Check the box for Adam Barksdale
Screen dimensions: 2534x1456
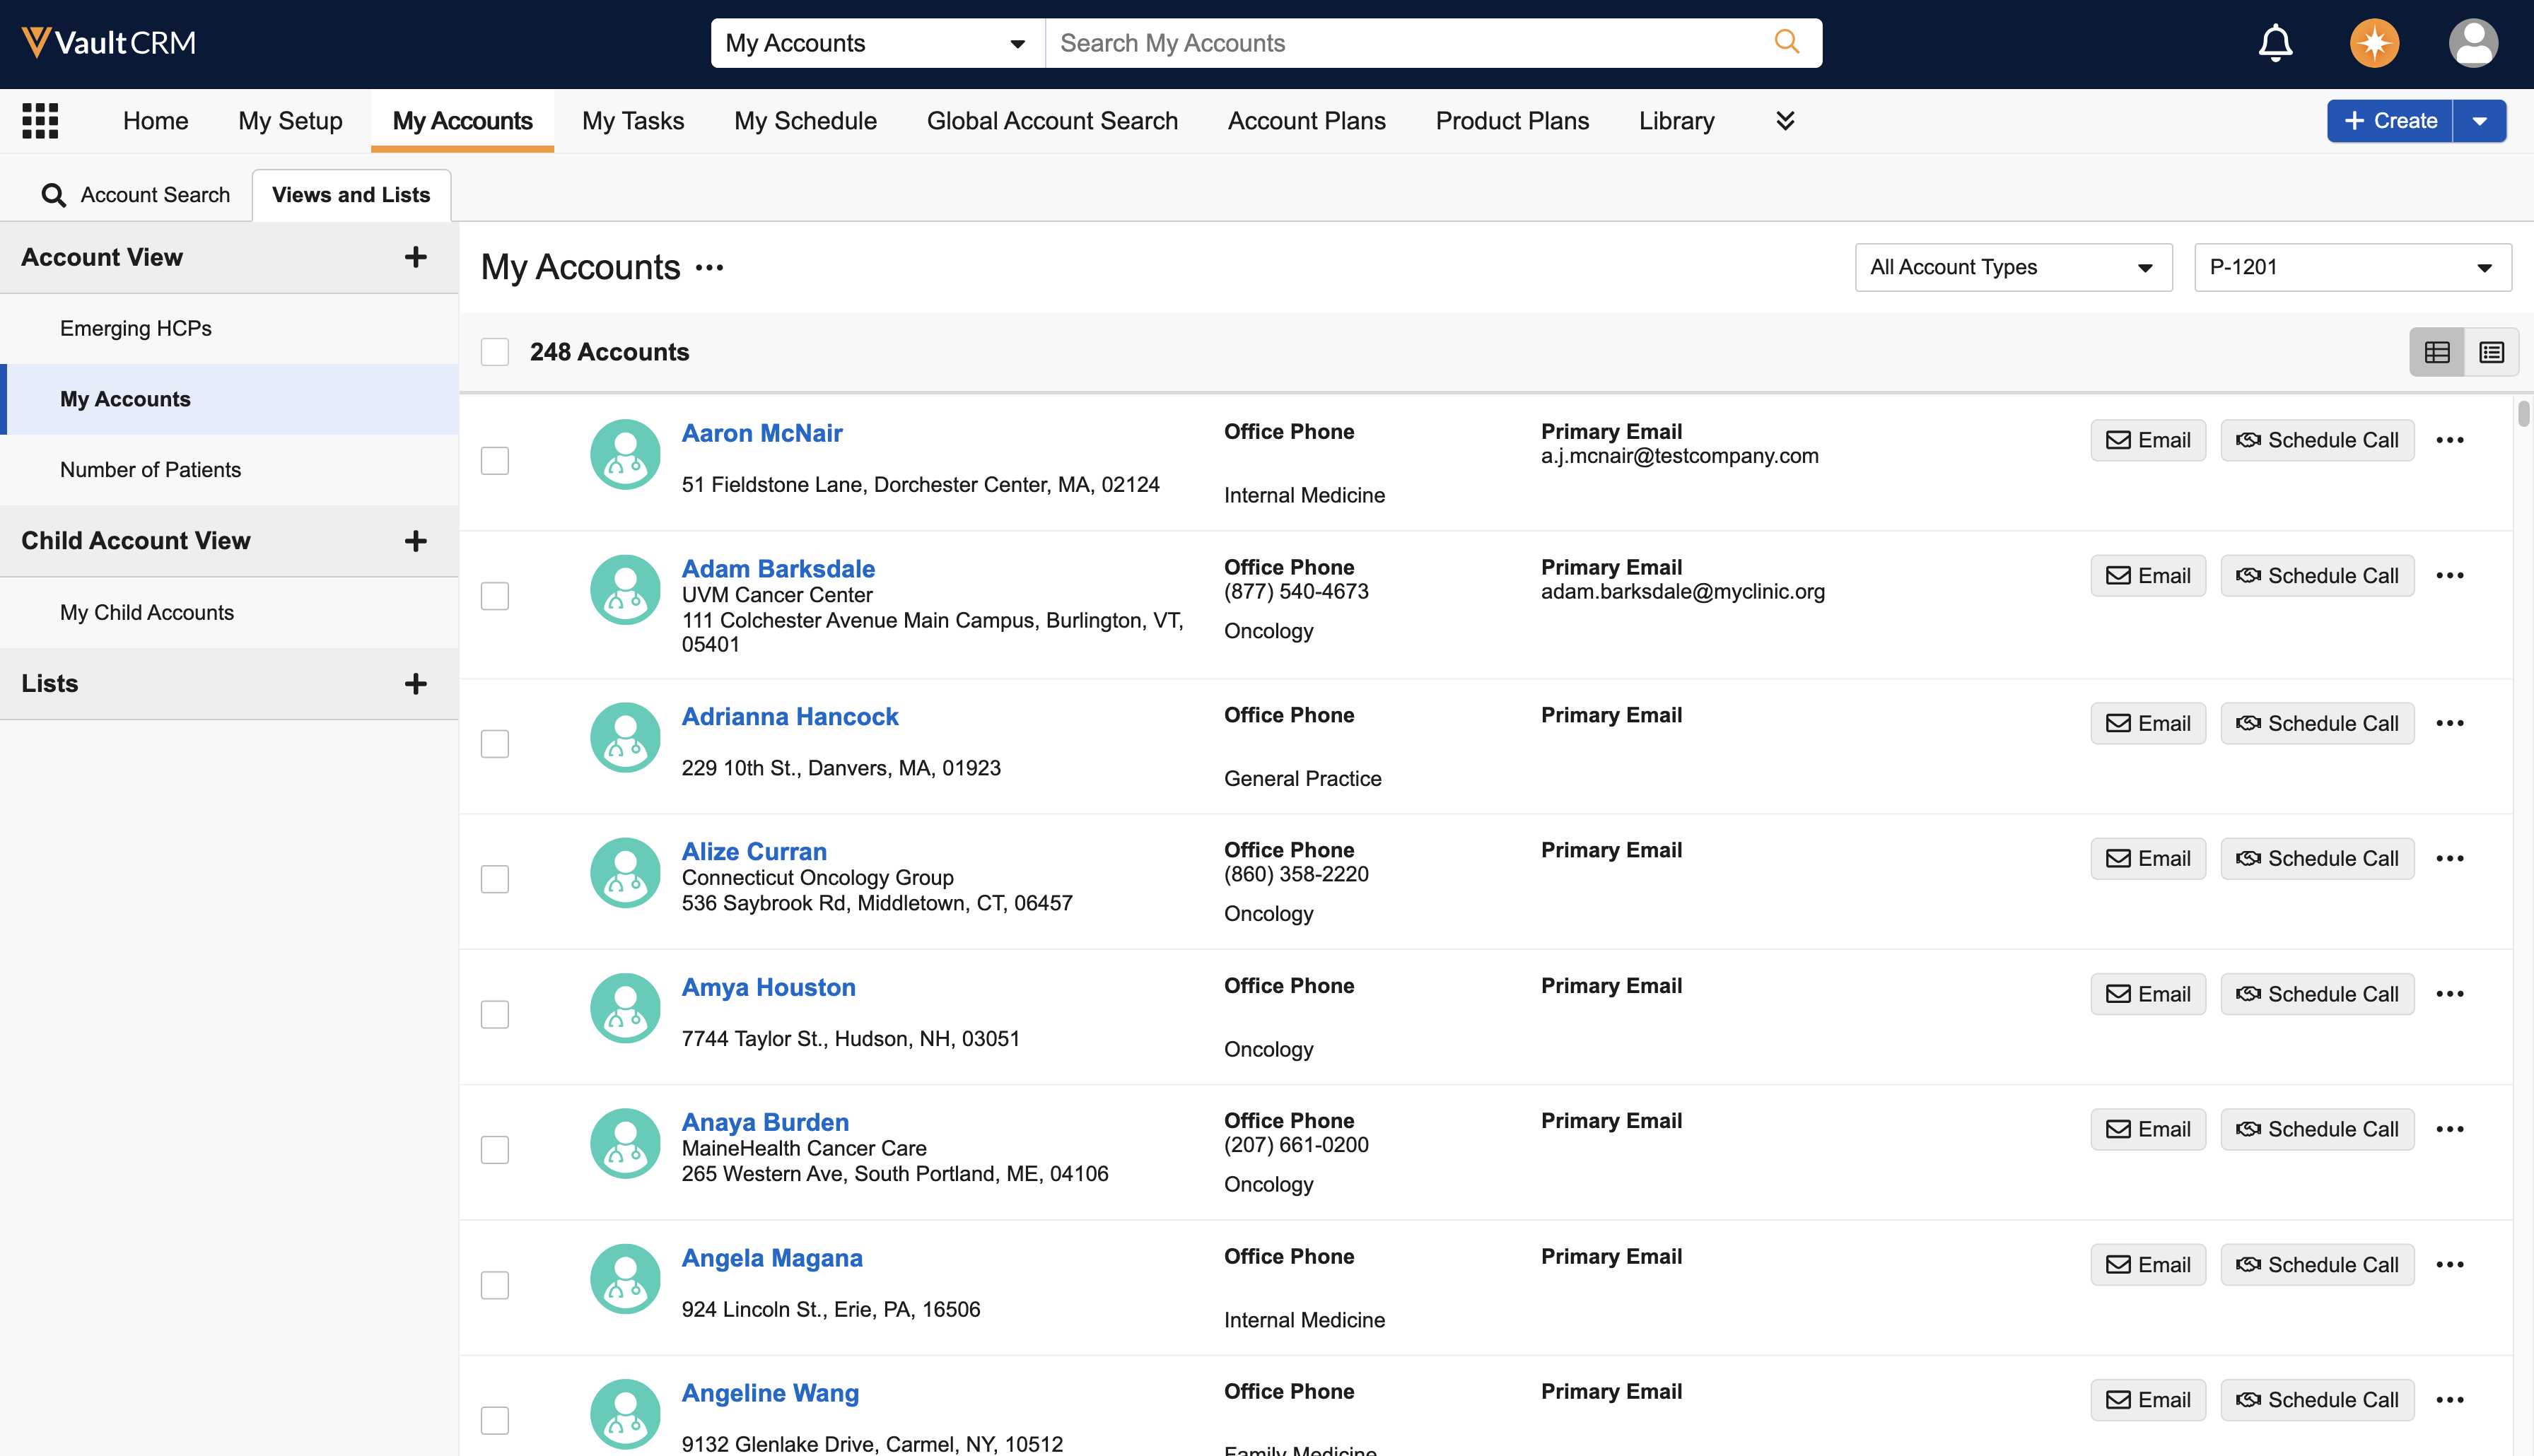495,596
